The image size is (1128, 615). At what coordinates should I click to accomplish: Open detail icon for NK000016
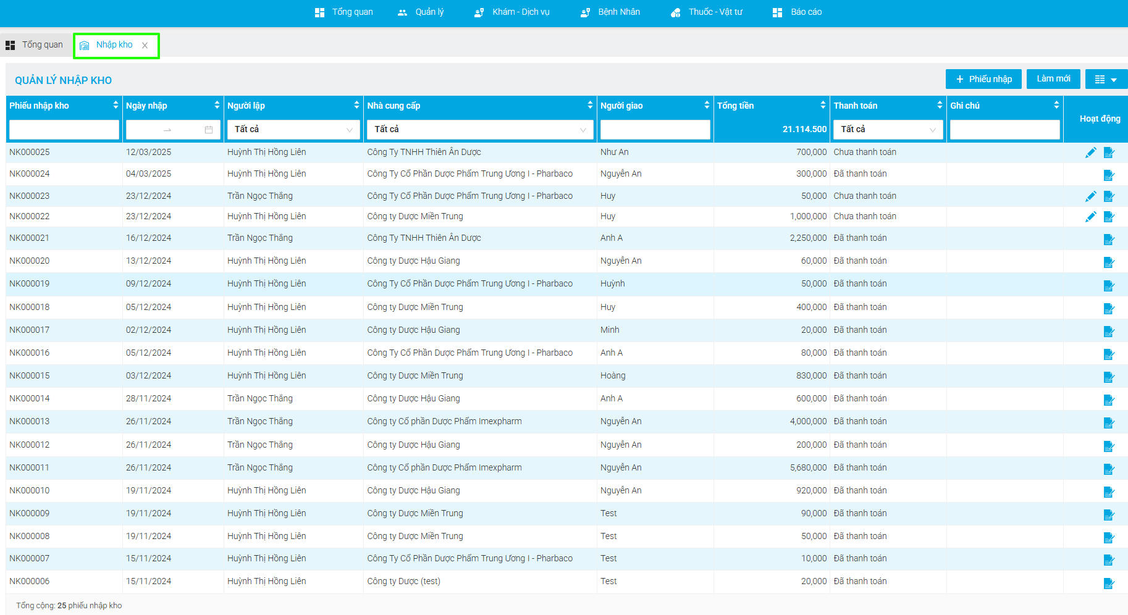point(1109,354)
